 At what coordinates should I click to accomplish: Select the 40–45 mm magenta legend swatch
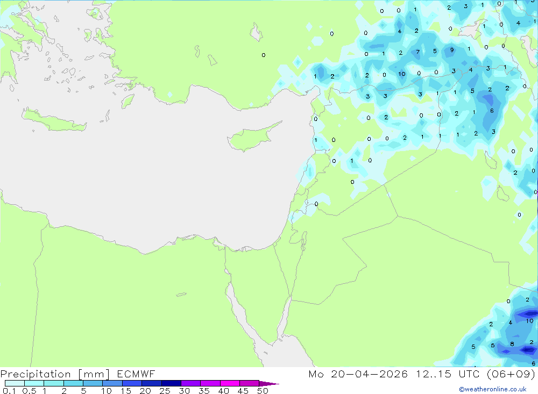230,383
